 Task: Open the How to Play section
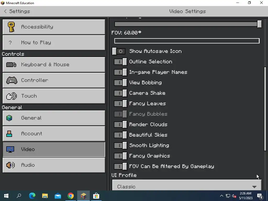(x=54, y=43)
